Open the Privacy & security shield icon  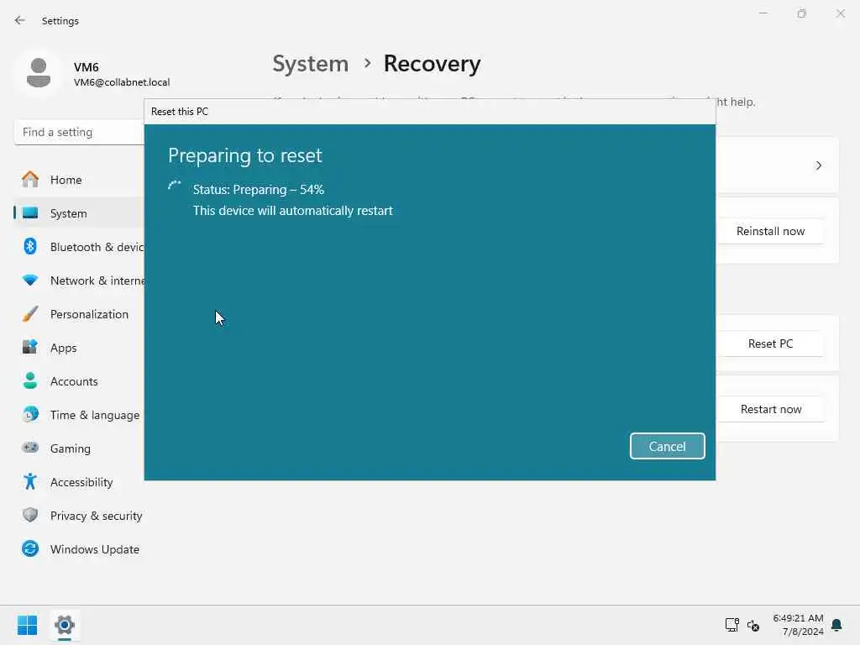click(30, 515)
